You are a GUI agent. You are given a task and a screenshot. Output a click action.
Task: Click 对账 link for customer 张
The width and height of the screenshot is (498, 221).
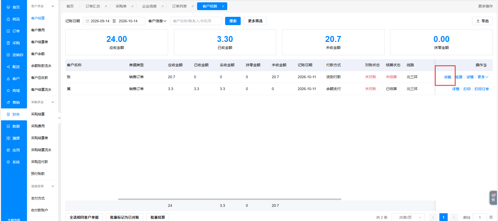click(x=448, y=77)
